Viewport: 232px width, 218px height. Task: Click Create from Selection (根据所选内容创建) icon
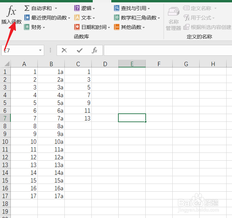[186, 27]
